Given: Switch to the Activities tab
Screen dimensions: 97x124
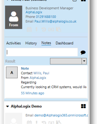Looking at the screenshot, I should (14, 43).
